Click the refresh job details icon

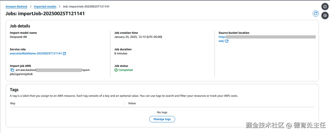coord(316,14)
